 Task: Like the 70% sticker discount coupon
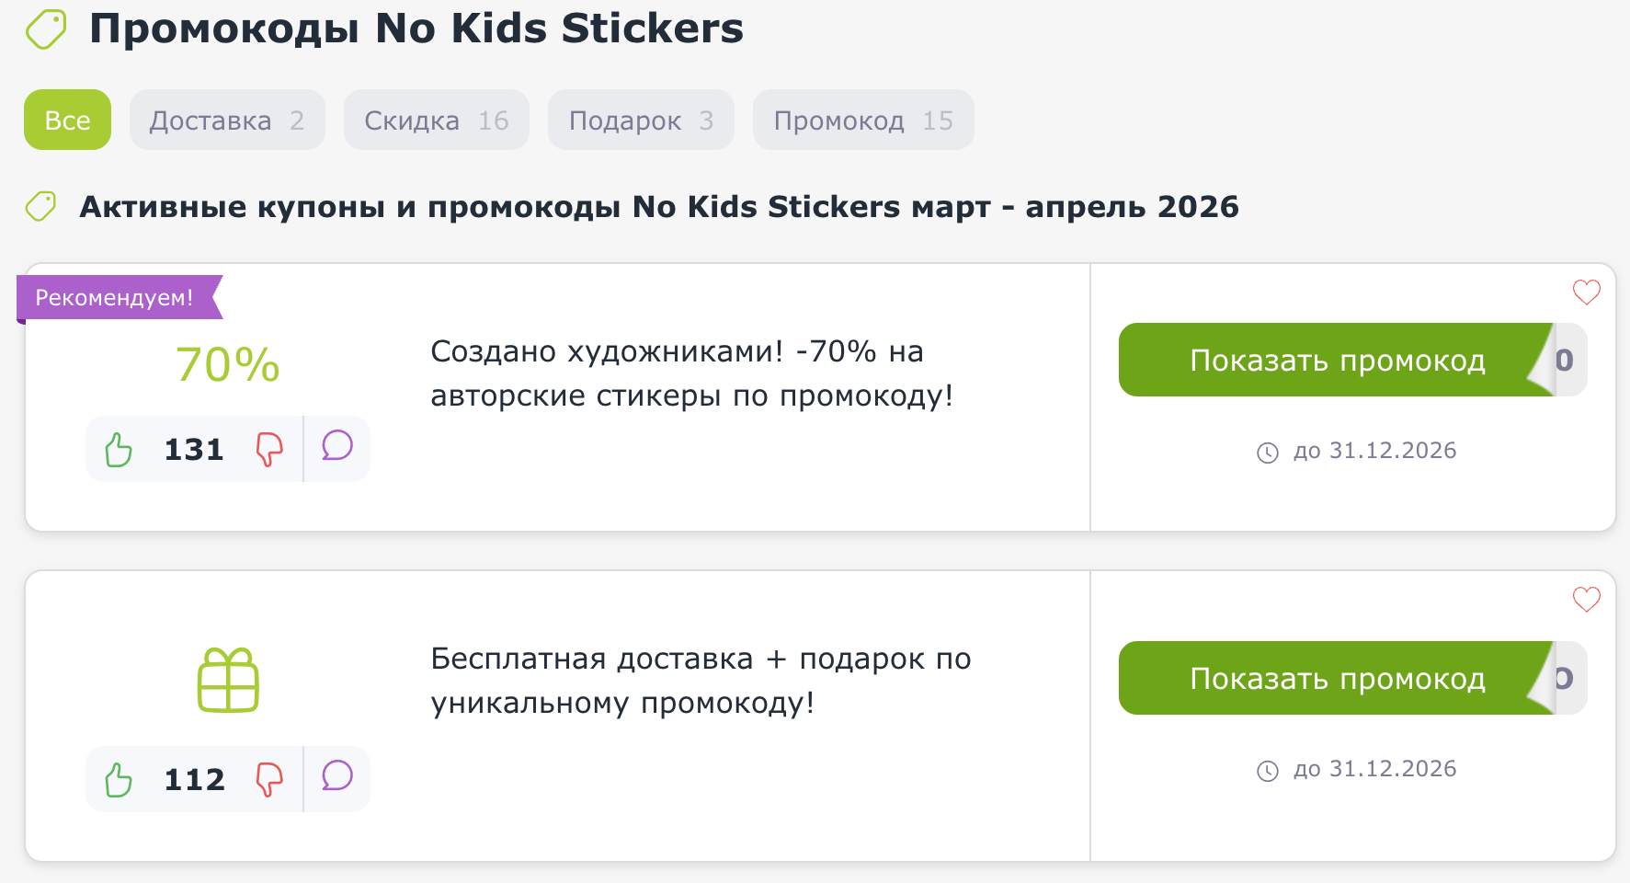click(119, 450)
